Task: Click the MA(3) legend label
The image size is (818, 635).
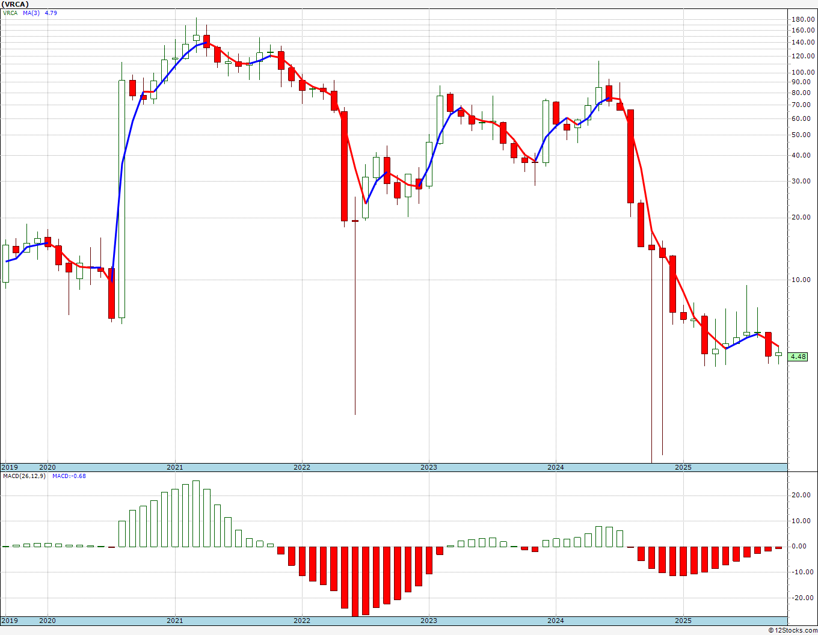Action: (31, 13)
